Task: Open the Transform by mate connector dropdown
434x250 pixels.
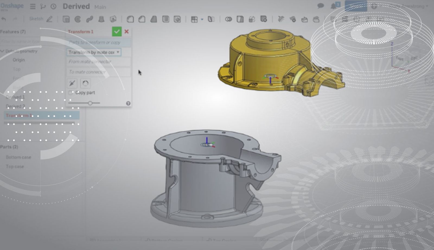Action: pyautogui.click(x=94, y=52)
